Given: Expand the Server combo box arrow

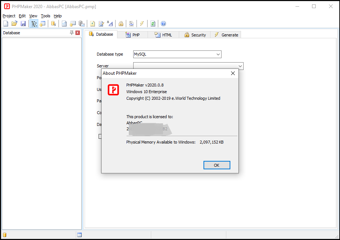Looking at the screenshot, I should (x=240, y=66).
